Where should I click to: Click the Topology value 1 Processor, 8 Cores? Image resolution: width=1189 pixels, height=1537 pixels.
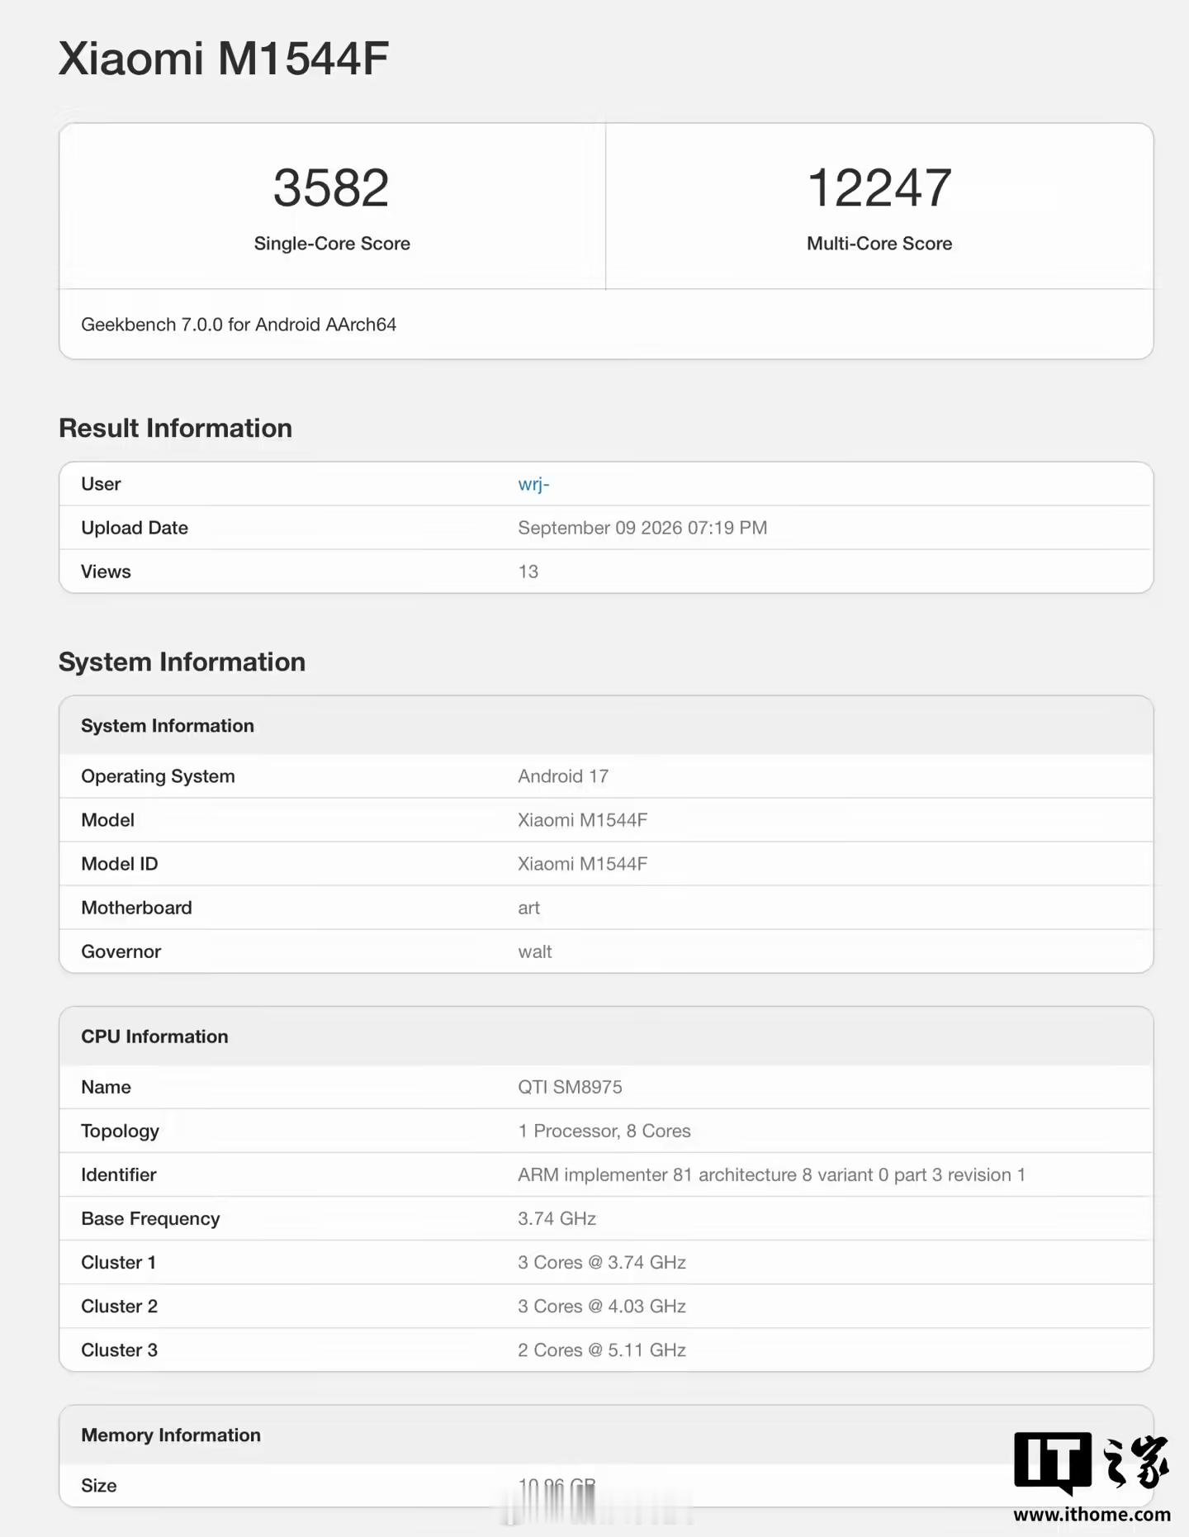[604, 1131]
